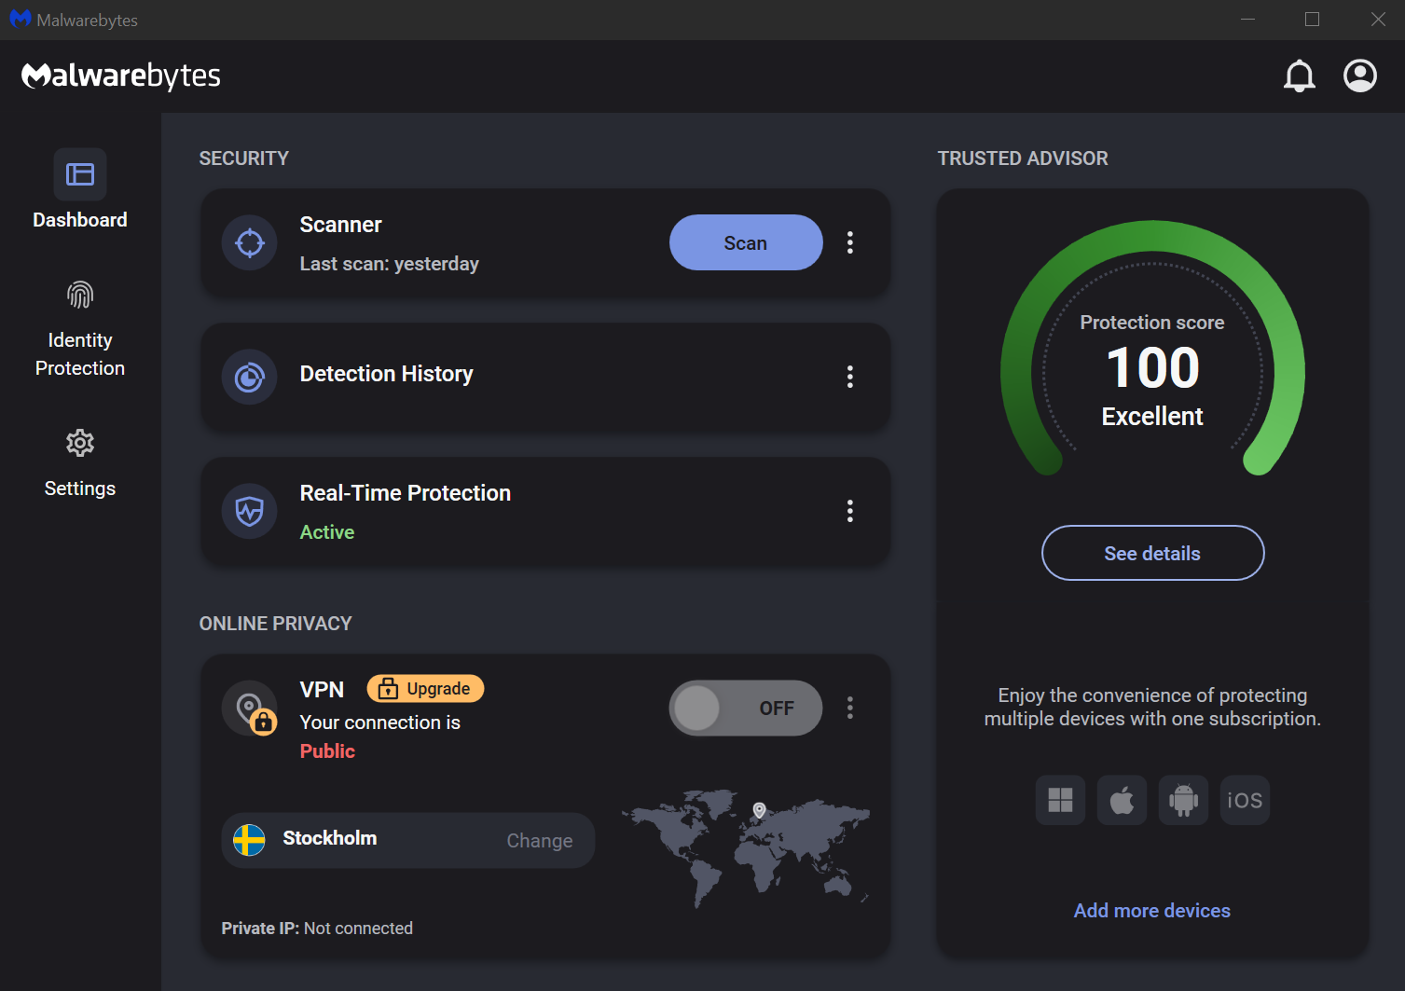Click the map location pin
Viewport: 1405px width, 991px height.
point(760,810)
